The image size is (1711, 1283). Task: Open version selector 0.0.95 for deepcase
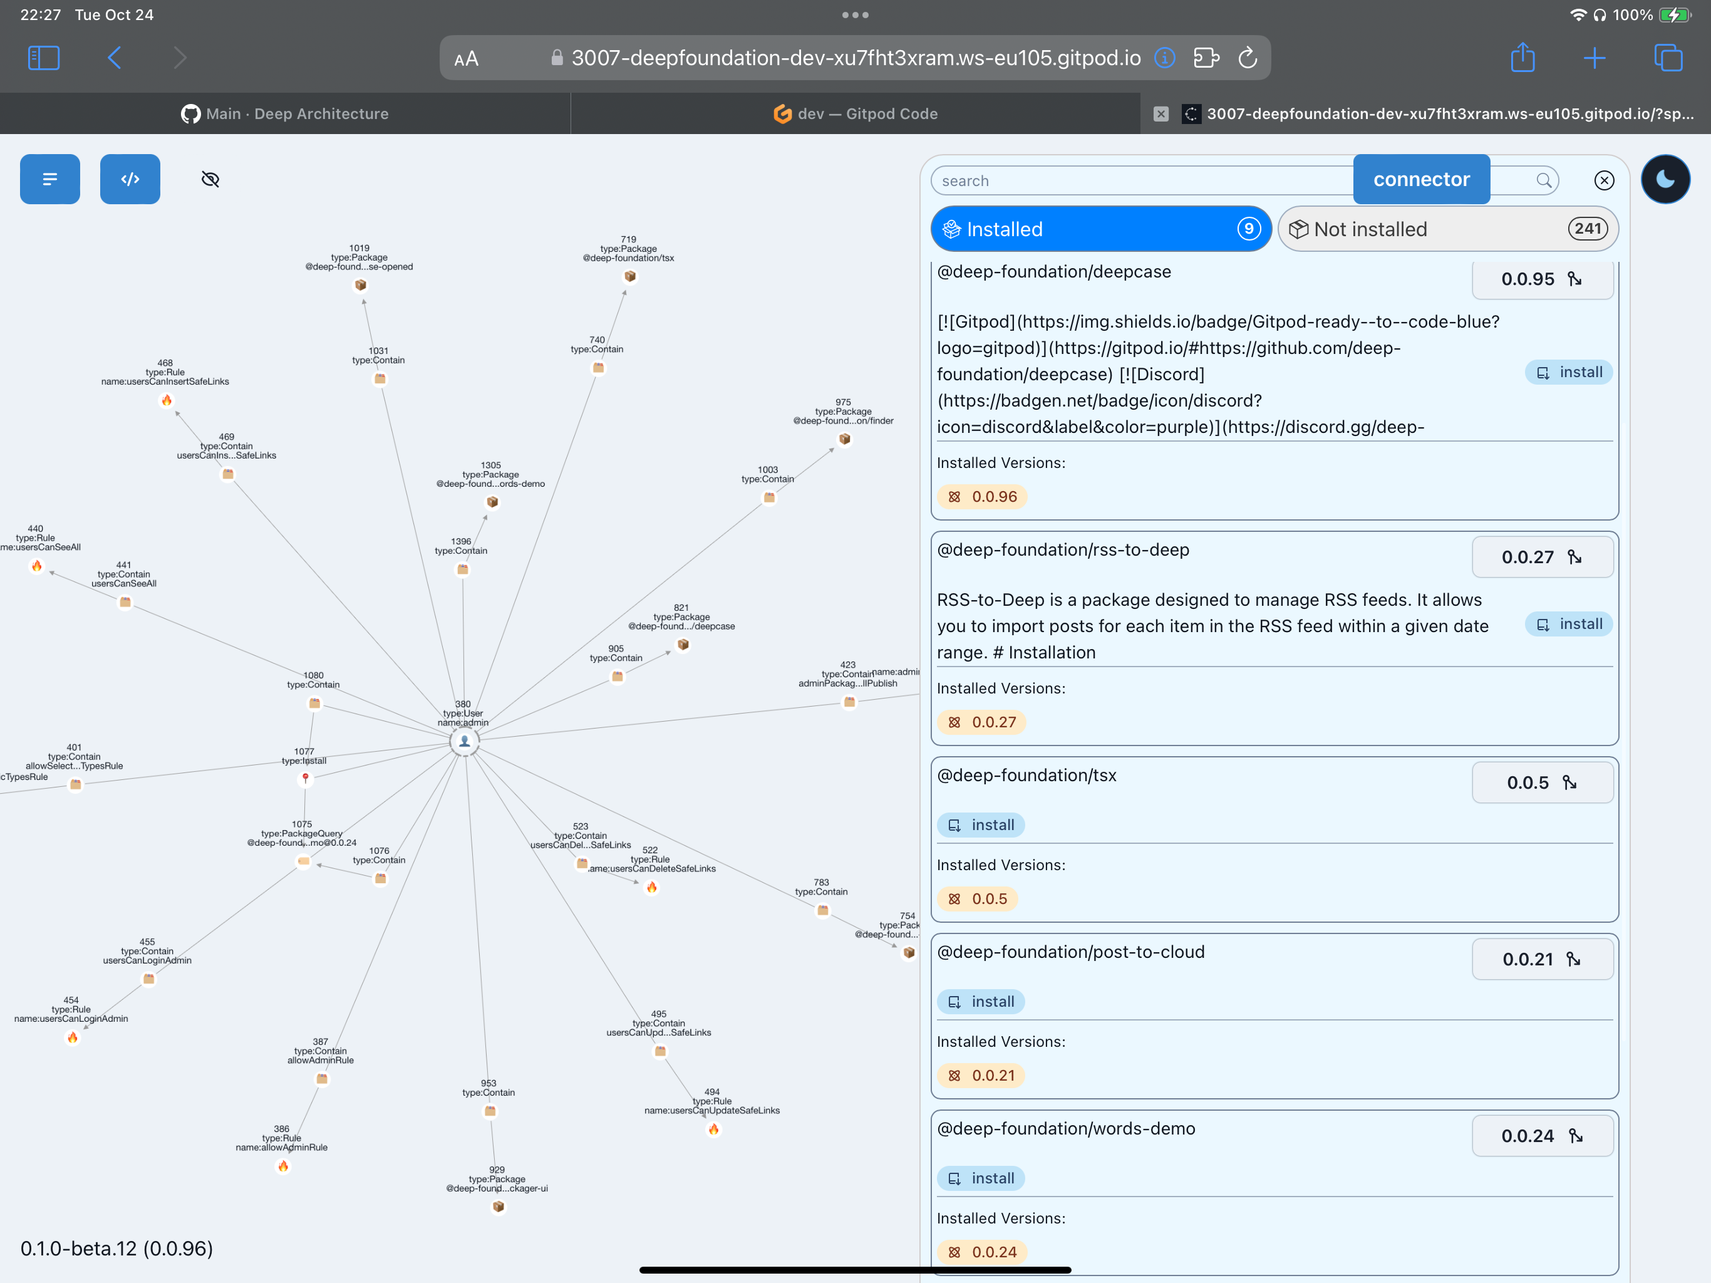click(1542, 279)
